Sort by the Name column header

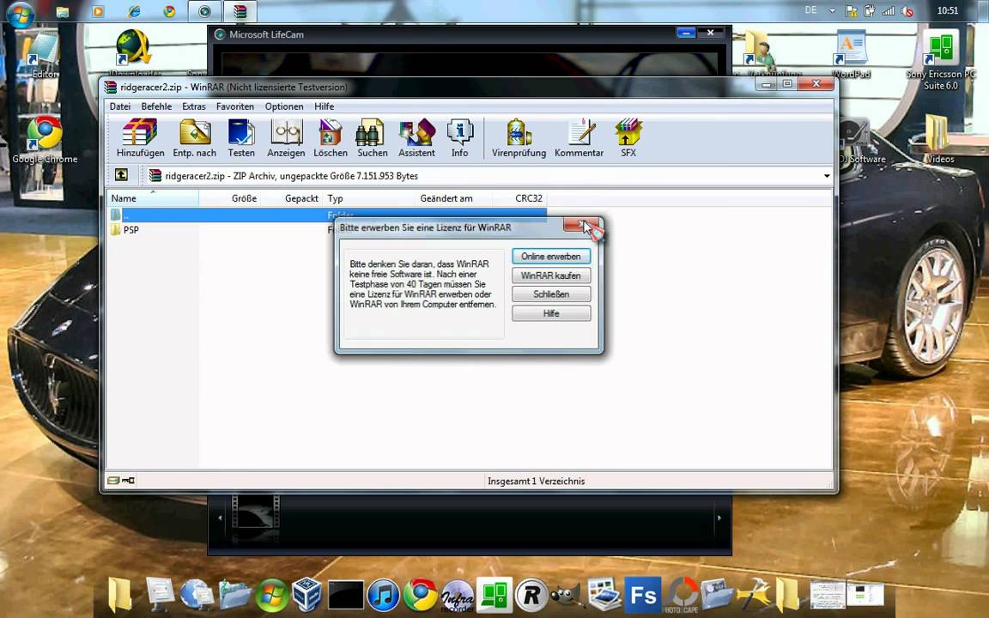(x=152, y=198)
